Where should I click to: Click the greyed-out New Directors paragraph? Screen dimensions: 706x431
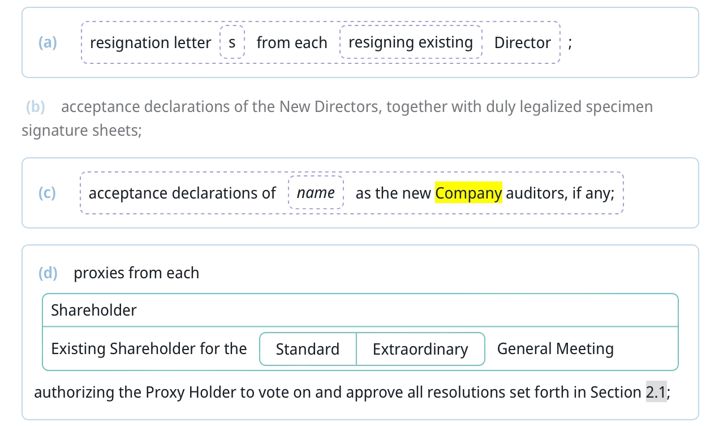point(356,107)
